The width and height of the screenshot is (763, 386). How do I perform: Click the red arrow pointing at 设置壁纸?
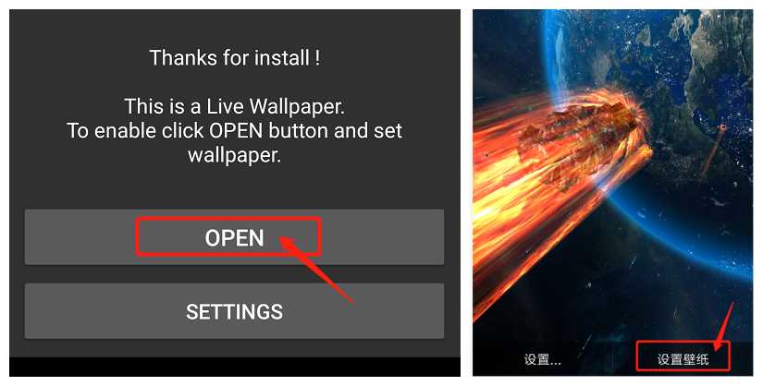tap(723, 326)
